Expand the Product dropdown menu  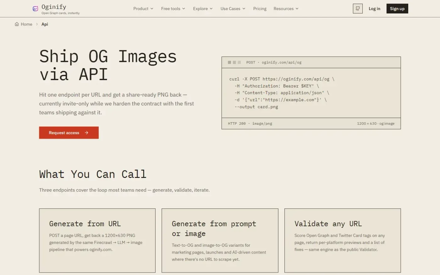coord(143,8)
